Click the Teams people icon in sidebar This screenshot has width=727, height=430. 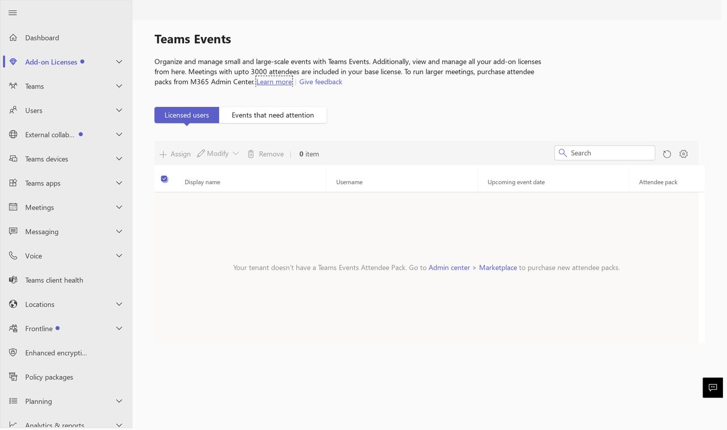click(13, 86)
